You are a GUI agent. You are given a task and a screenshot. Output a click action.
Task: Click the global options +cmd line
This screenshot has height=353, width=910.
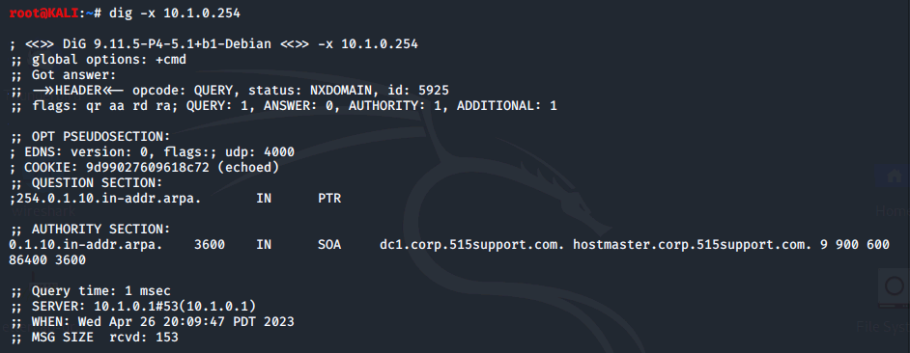[x=98, y=59]
